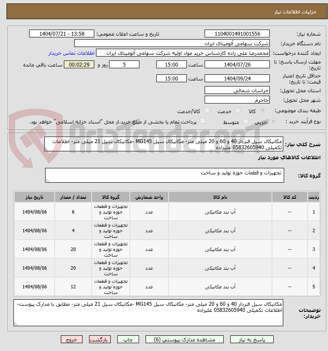The height and width of the screenshot is (351, 328).
Task: Click the remaining time field 00:02:29
Action: pos(79,65)
